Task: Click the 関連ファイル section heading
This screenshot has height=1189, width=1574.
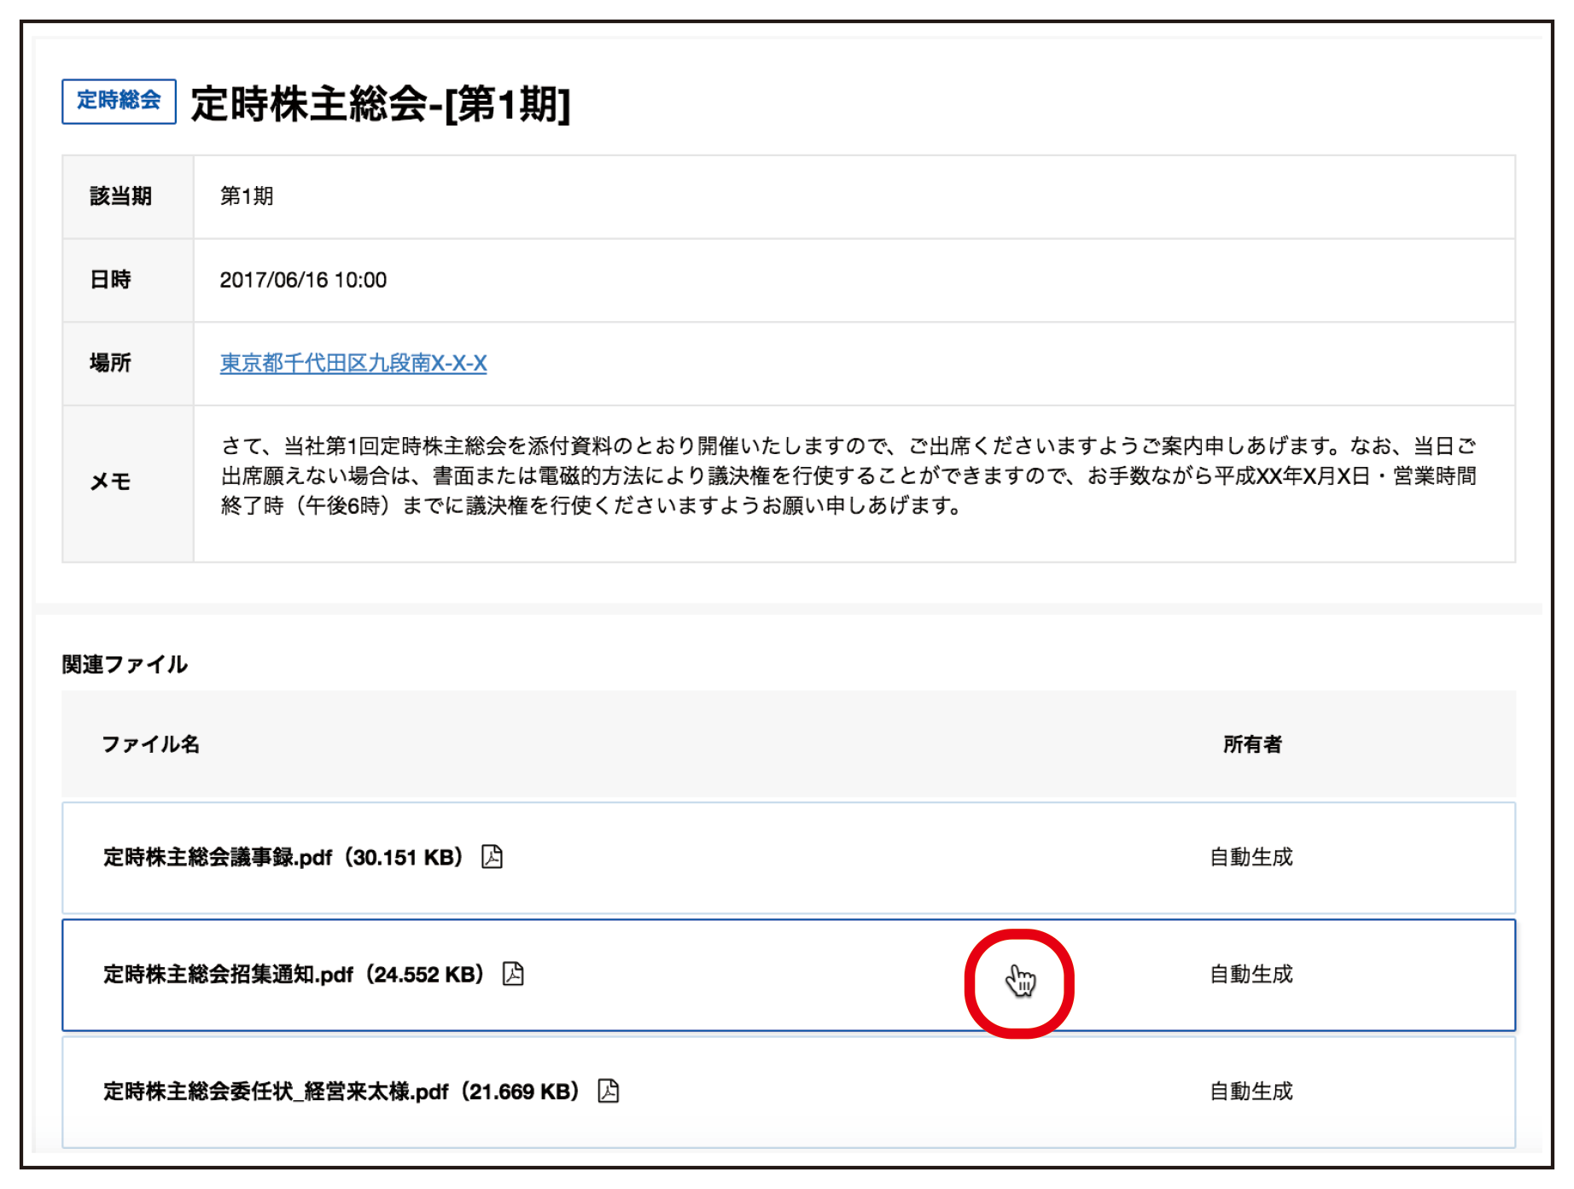Action: pyautogui.click(x=125, y=665)
